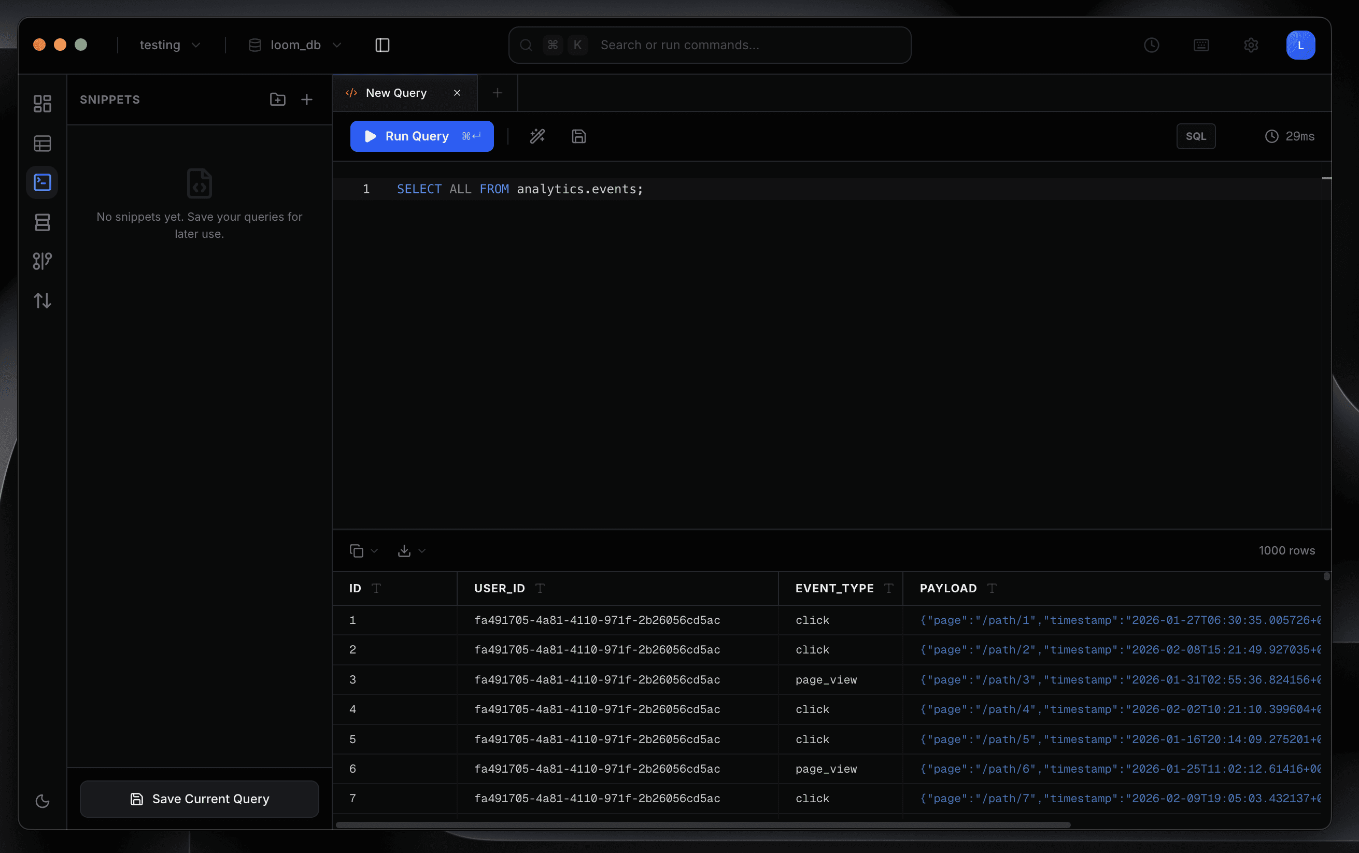This screenshot has height=853, width=1359.
Task: Expand the results export chevron
Action: [x=421, y=550]
